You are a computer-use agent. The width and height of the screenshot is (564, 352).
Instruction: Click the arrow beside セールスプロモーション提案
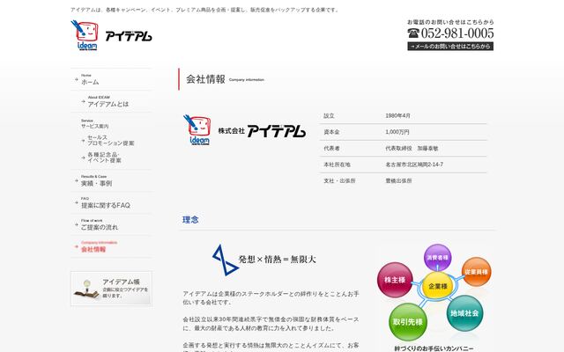coord(83,141)
